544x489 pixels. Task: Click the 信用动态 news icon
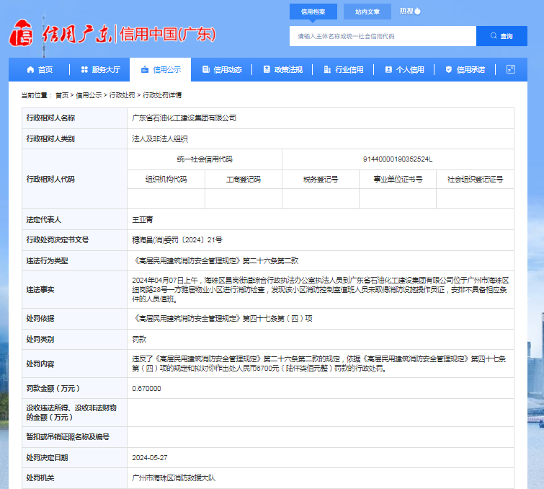coord(206,69)
